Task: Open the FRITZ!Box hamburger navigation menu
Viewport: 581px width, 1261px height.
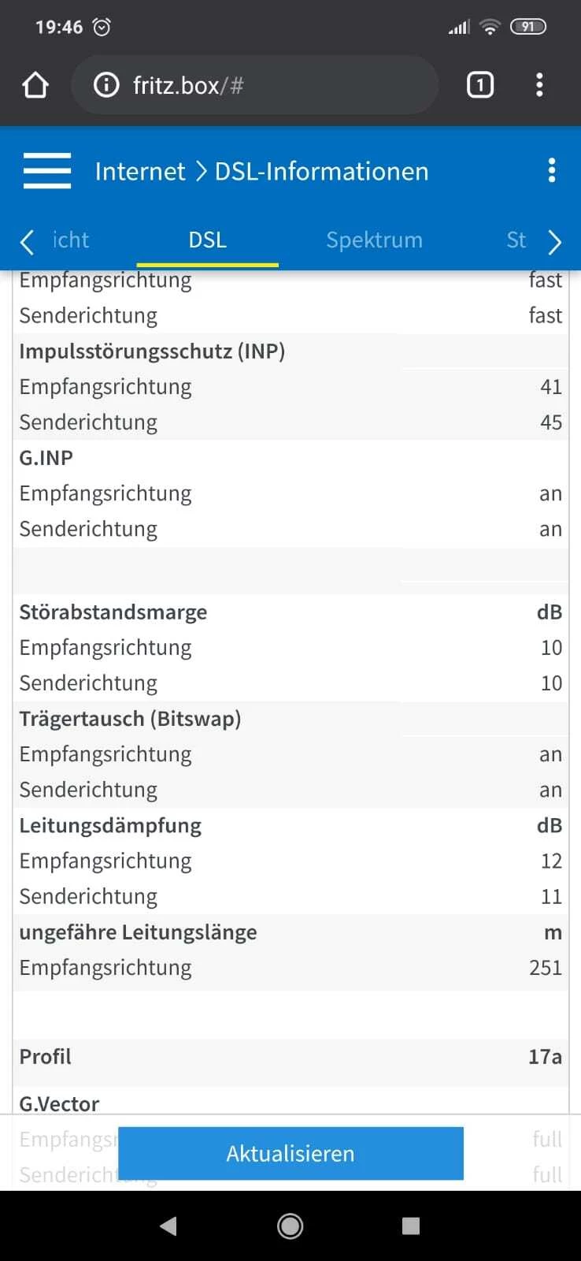Action: click(x=47, y=170)
